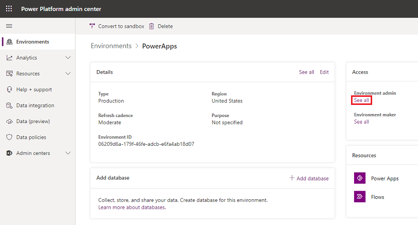Viewport: 418px width, 225px height.
Task: Open Help + support in the sidebar
Action: (x=38, y=89)
